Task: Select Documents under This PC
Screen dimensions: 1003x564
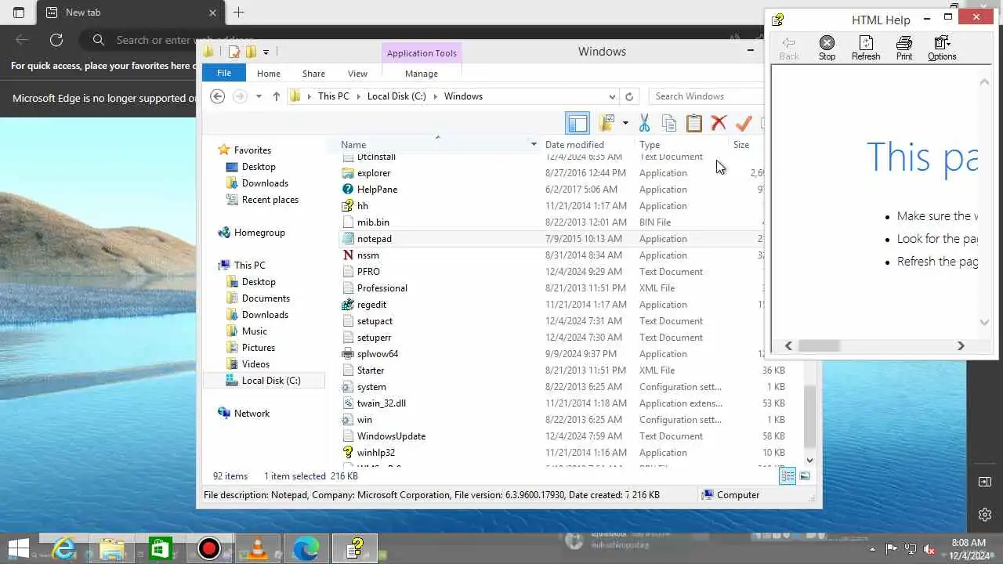Action: 266,298
